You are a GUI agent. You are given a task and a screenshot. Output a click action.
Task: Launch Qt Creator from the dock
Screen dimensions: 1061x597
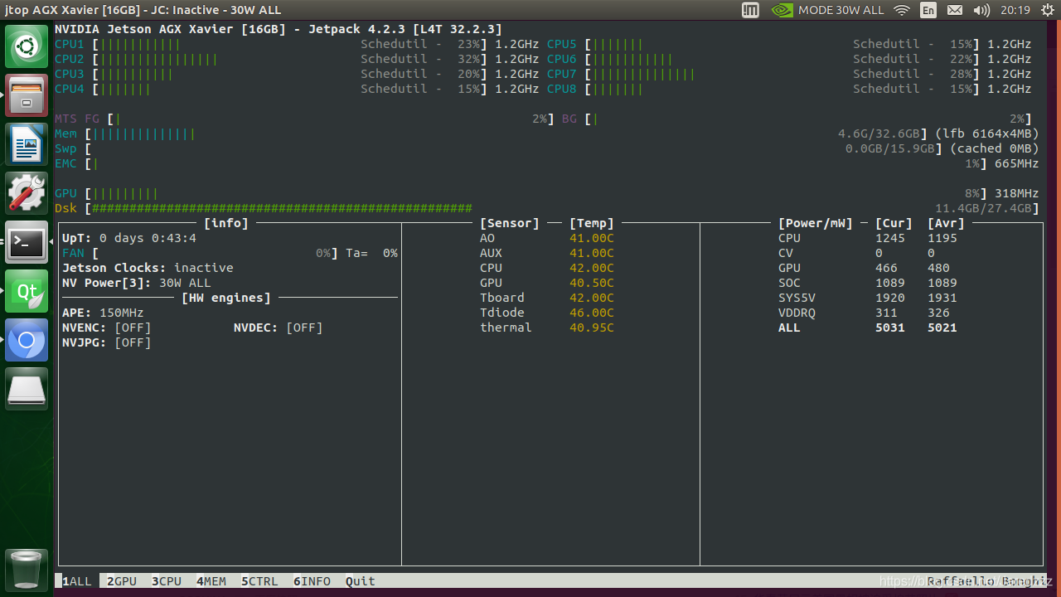[27, 291]
